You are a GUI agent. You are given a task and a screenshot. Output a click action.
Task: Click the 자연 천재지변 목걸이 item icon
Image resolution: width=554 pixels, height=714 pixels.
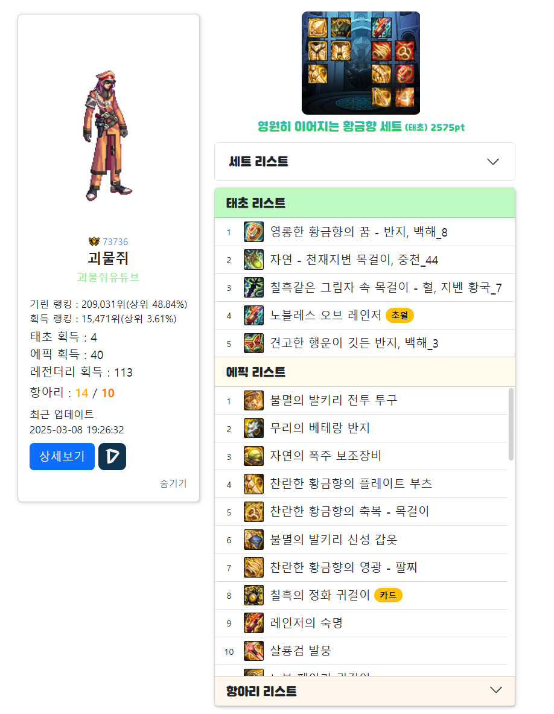tap(253, 260)
